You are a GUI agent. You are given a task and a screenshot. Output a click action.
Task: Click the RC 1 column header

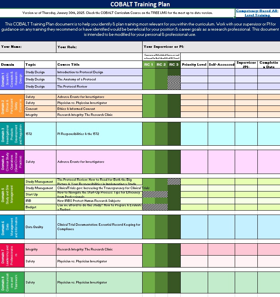click(149, 64)
